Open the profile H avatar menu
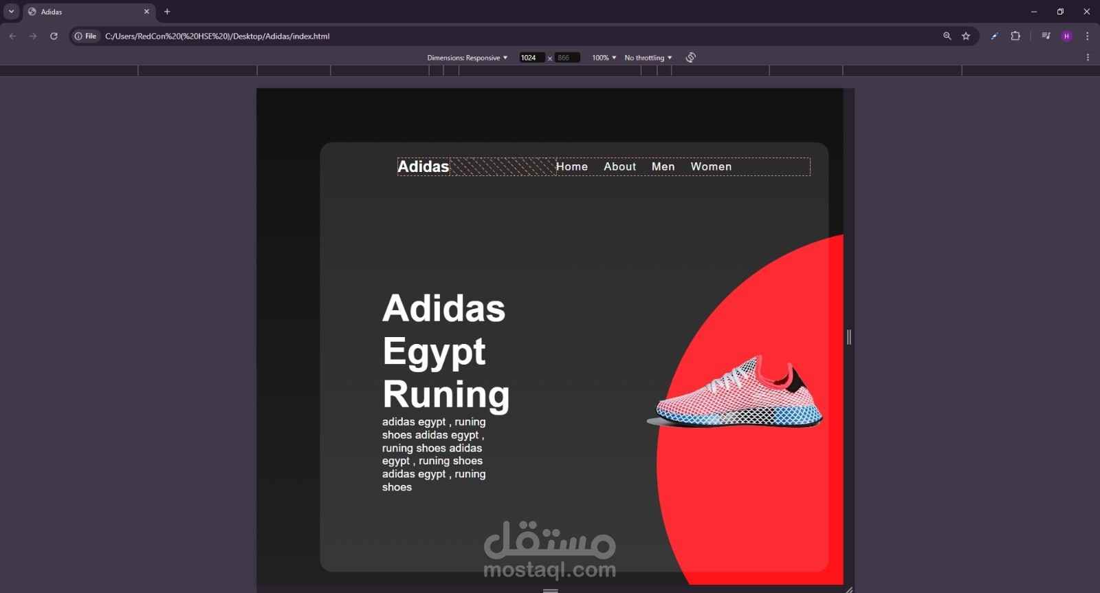This screenshot has height=593, width=1100. [1067, 36]
